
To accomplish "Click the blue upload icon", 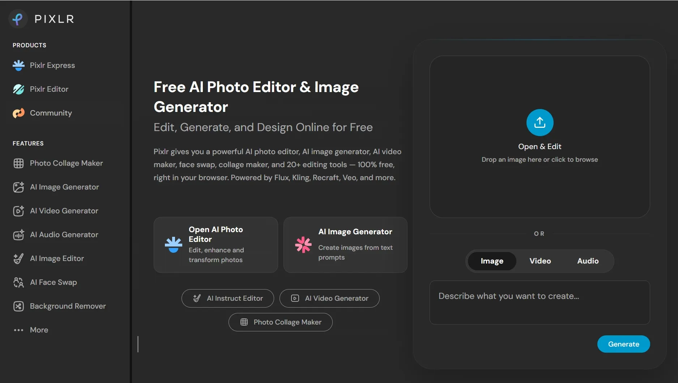I will [x=540, y=123].
